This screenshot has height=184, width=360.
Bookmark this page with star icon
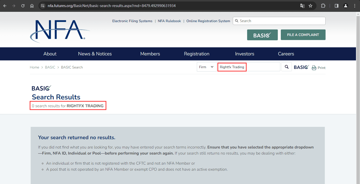click(310, 6)
